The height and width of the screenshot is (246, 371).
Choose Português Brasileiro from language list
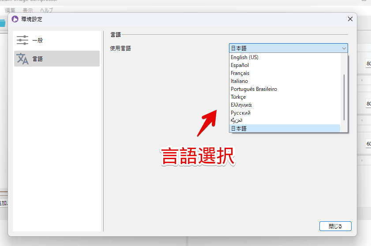(285, 89)
